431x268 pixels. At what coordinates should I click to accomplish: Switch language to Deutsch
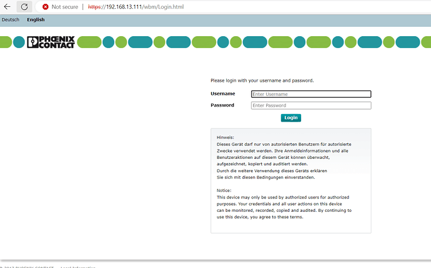point(11,20)
